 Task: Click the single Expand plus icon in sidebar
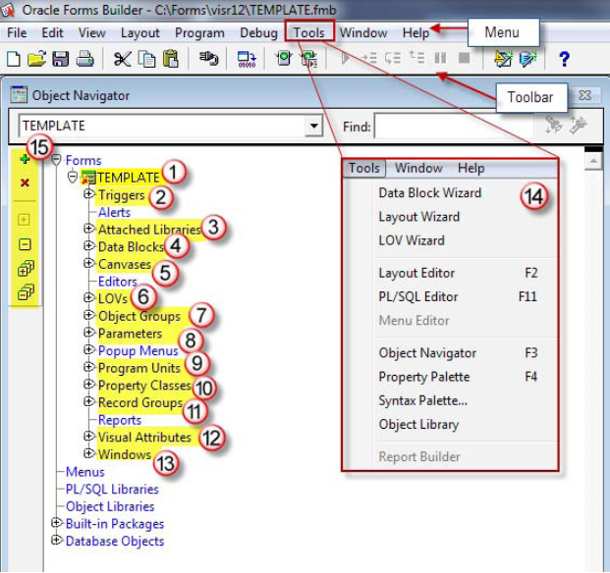(x=24, y=220)
